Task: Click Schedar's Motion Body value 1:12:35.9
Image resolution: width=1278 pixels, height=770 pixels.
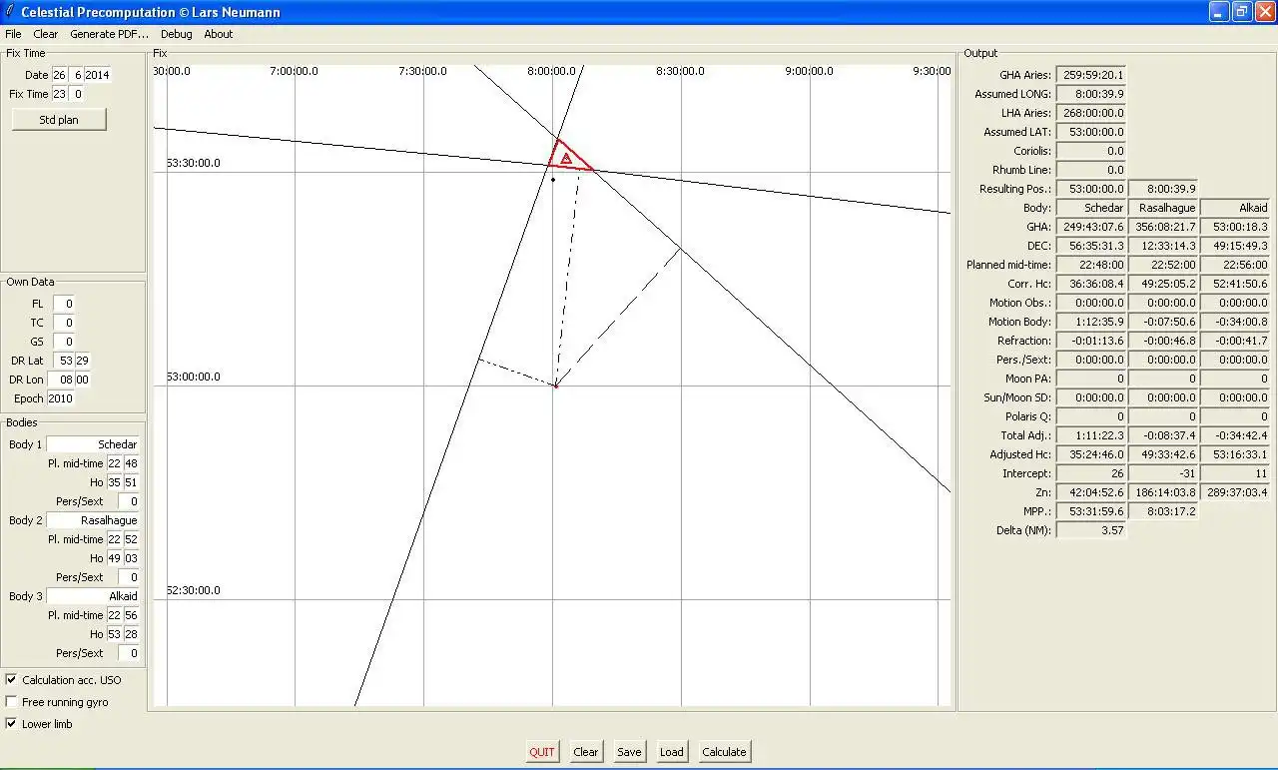Action: pyautogui.click(x=1091, y=322)
